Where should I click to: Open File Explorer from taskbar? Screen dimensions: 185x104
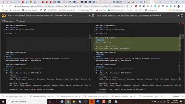74,101
